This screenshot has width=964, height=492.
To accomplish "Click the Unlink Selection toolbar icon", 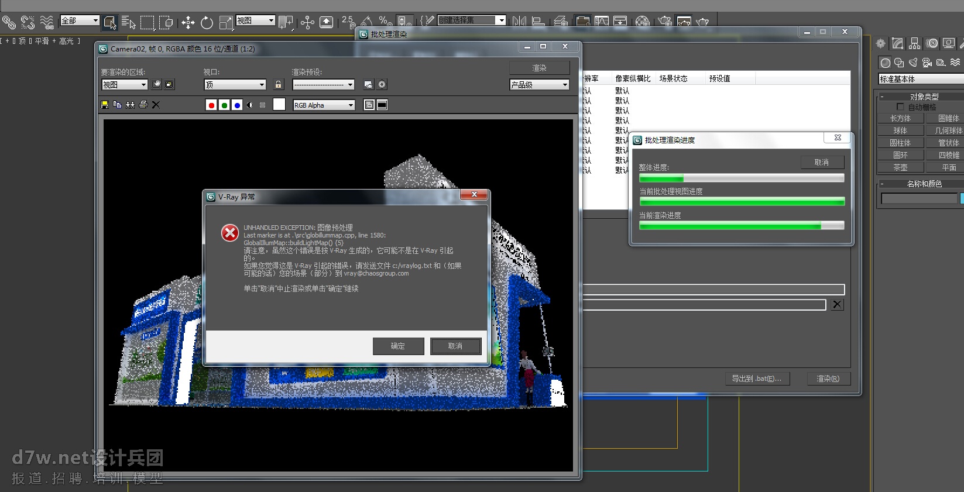I will (x=28, y=23).
